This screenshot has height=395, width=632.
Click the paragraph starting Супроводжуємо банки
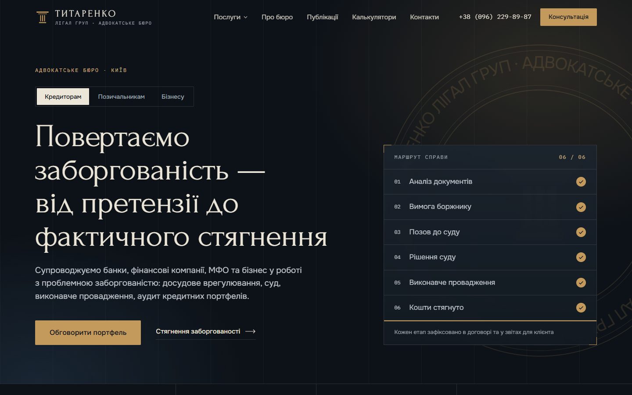pos(169,283)
